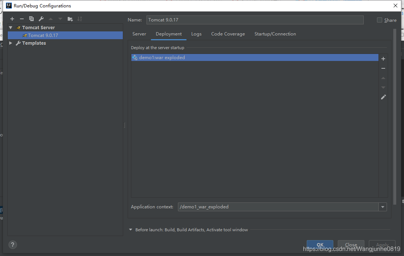Open help via question mark button
Viewport: 404px width, 256px height.
click(13, 245)
